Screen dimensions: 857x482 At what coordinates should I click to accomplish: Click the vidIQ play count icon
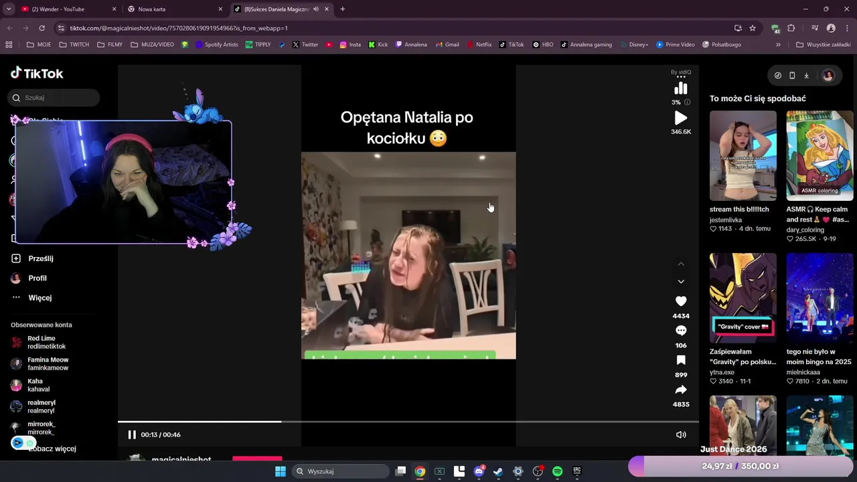[x=681, y=118]
